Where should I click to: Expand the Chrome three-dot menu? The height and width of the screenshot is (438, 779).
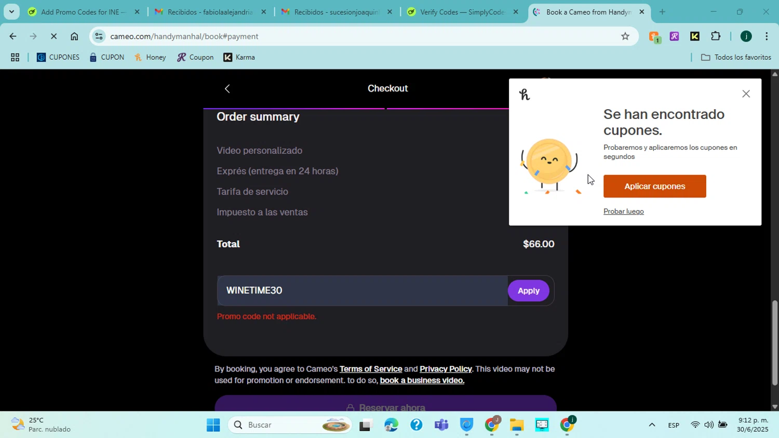(x=767, y=36)
